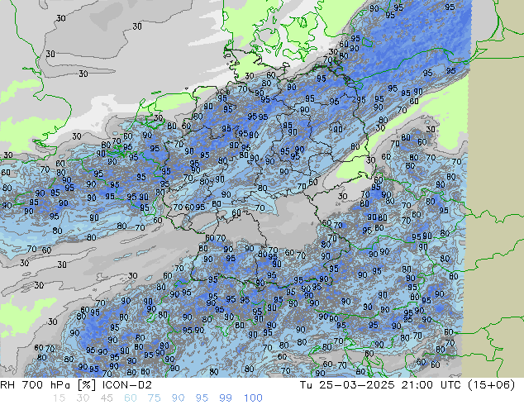Click the "[%]" unit label in title
The height and width of the screenshot is (405, 524).
click(x=86, y=385)
